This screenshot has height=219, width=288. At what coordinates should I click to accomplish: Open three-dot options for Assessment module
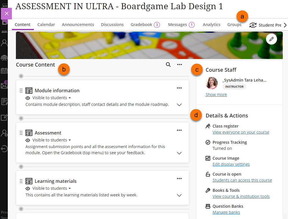(179, 130)
